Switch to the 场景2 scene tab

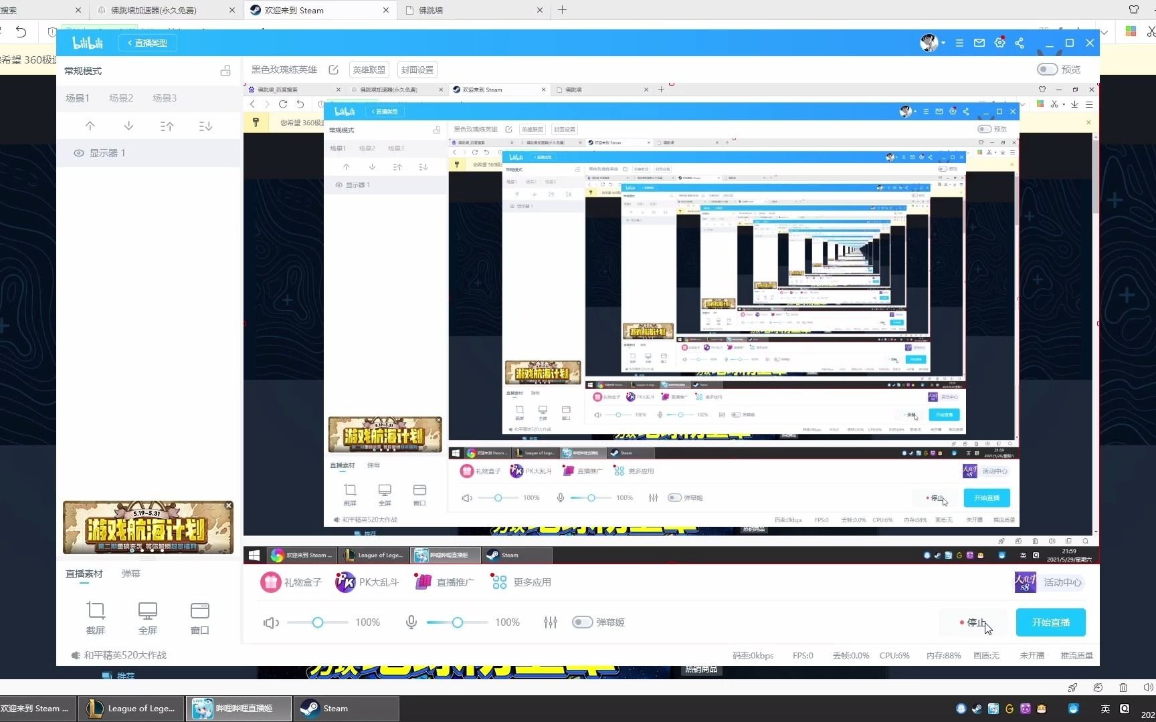(120, 98)
